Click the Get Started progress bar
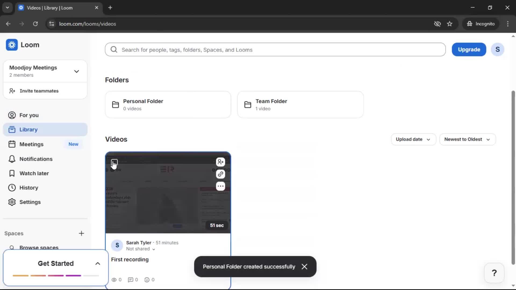Screen dimensions: 516x290 [55, 275]
